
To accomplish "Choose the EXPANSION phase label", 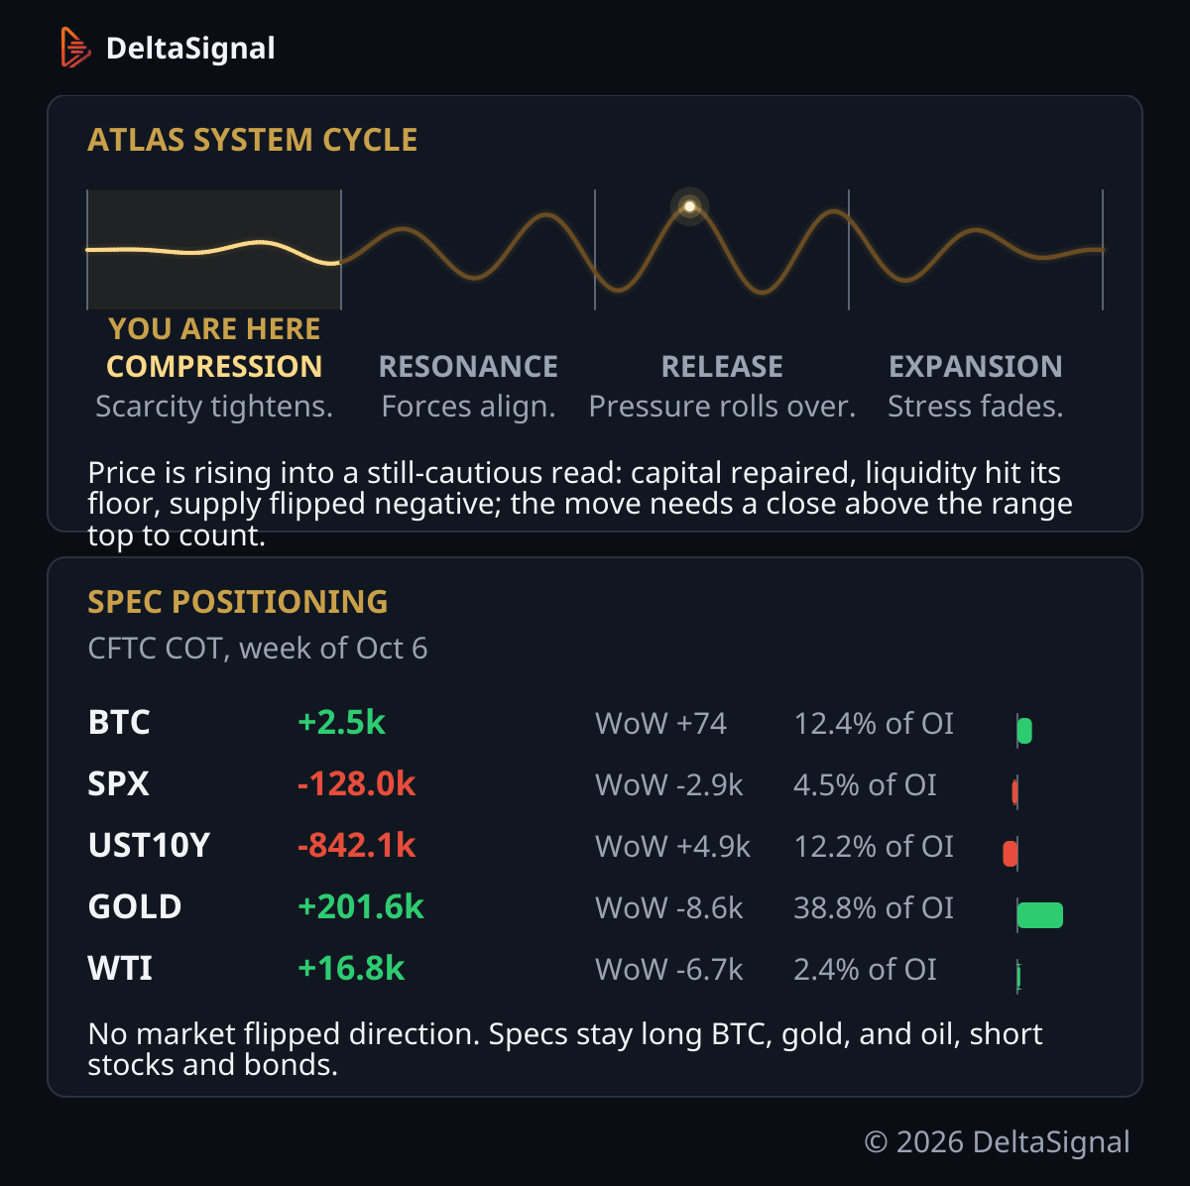I will (x=976, y=366).
